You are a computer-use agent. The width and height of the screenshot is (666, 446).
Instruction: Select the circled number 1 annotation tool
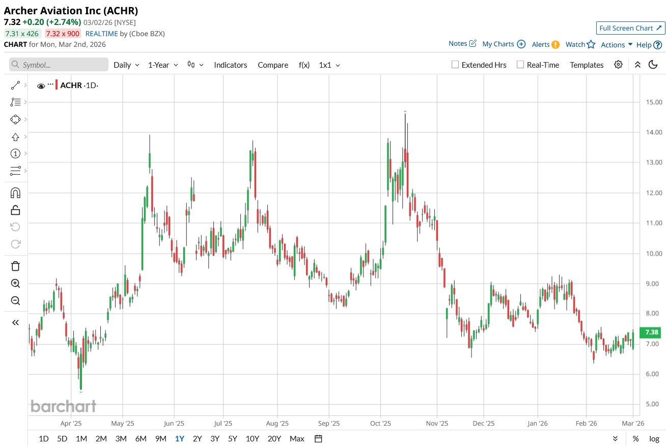15,153
